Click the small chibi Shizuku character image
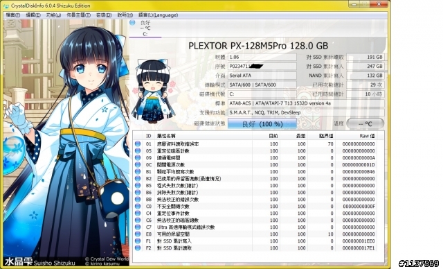This screenshot has height=269, width=443. (154, 91)
